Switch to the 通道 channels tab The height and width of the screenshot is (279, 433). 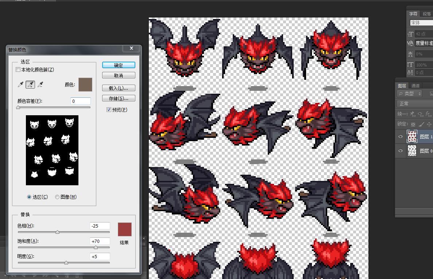(x=415, y=86)
